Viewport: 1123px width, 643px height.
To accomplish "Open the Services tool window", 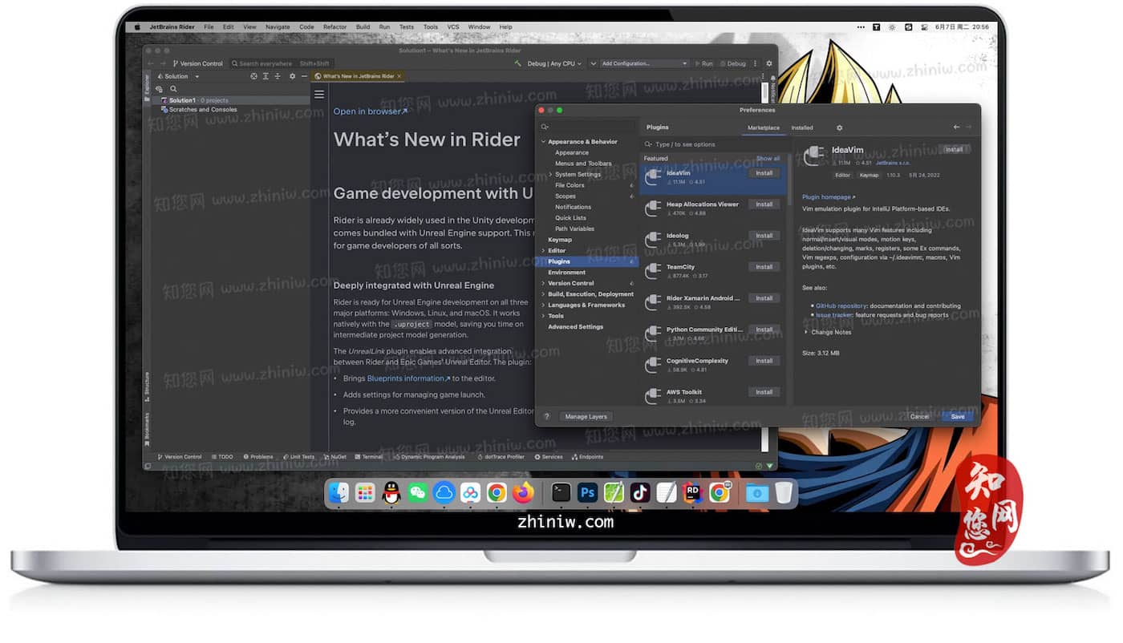I will tap(549, 457).
